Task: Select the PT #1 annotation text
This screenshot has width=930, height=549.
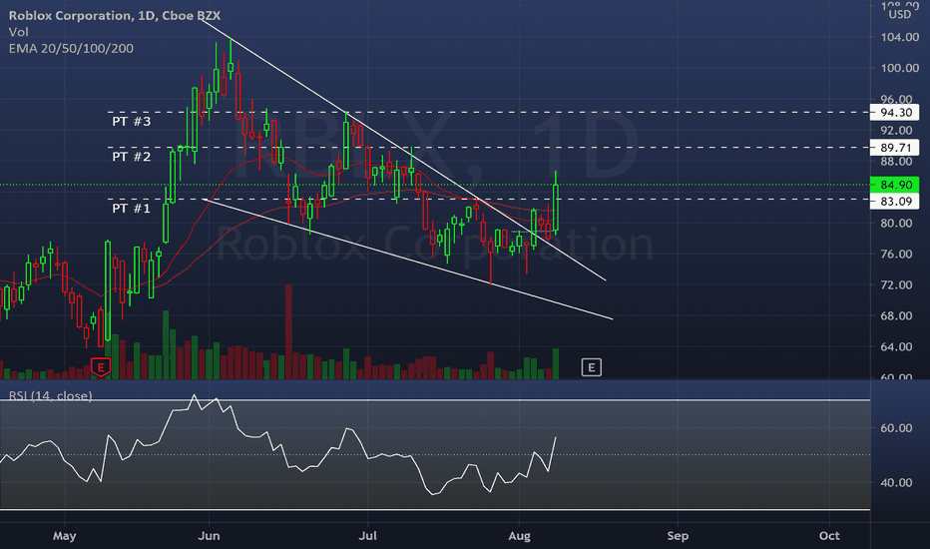Action: (131, 208)
